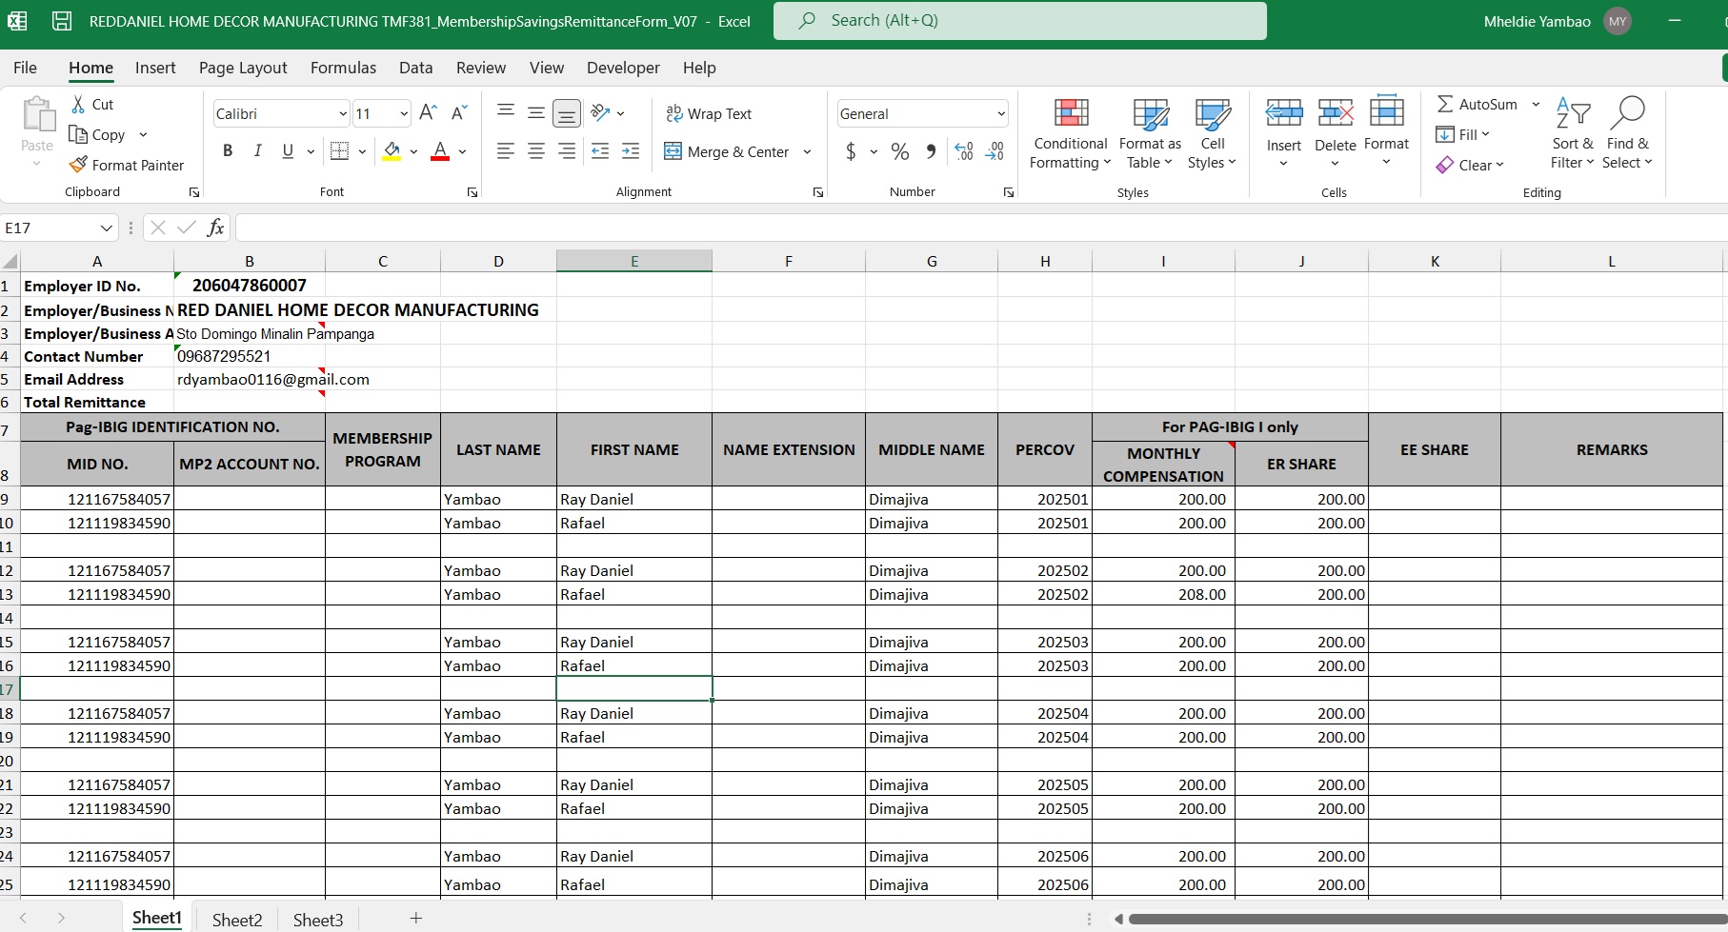Expand the Name Box dropdown arrow
The width and height of the screenshot is (1728, 932).
(106, 228)
